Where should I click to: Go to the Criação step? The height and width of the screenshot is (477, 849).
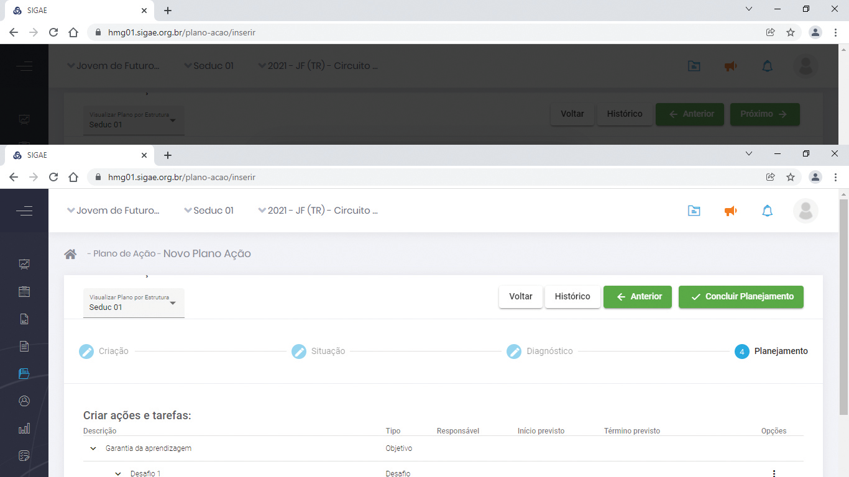point(104,352)
